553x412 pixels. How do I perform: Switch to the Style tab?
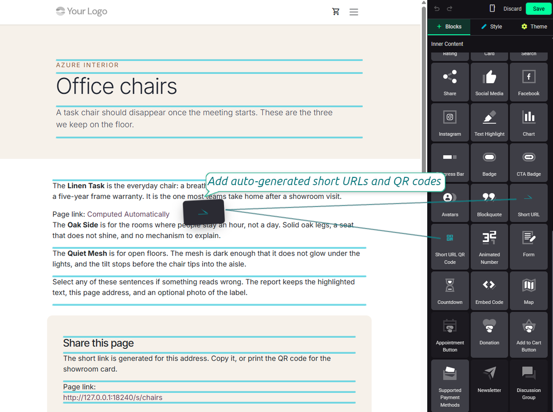click(x=492, y=26)
